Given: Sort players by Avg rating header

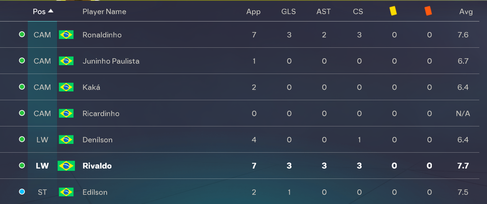Looking at the screenshot, I should click(x=466, y=12).
